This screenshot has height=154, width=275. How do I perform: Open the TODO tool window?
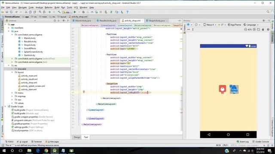(9, 142)
